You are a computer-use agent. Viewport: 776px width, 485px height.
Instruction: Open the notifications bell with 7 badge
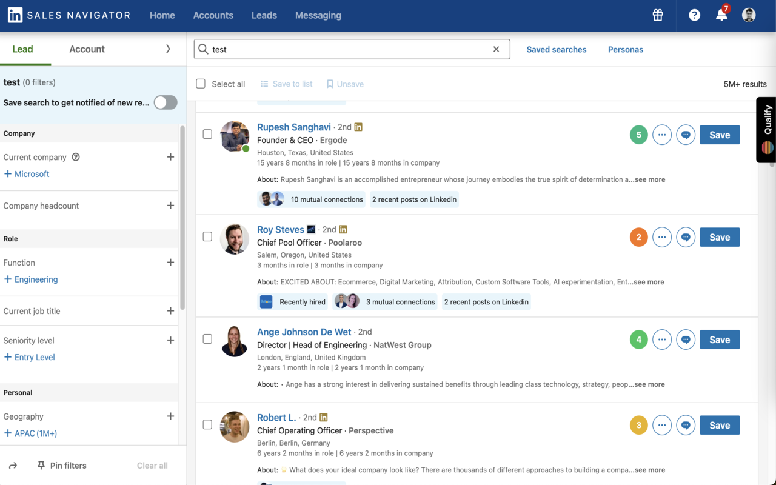click(x=721, y=15)
